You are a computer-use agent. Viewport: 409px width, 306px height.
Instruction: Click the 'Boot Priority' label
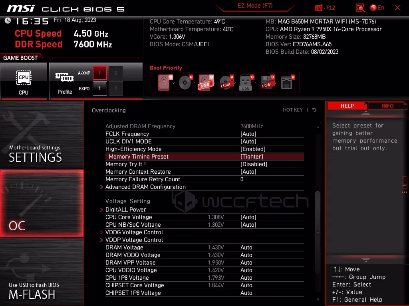coord(166,68)
